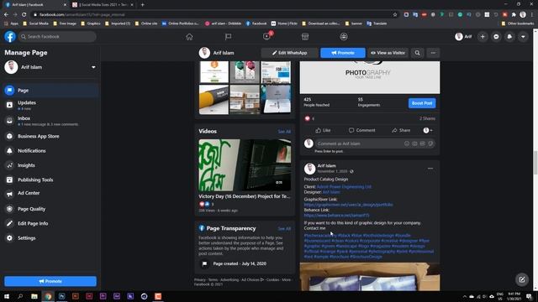Play the Victory Day video thumbnail

click(245, 165)
